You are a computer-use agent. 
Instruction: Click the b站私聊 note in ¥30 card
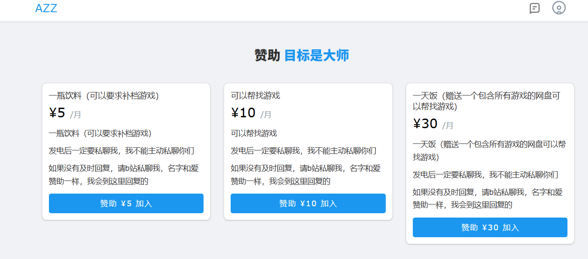pos(487,198)
